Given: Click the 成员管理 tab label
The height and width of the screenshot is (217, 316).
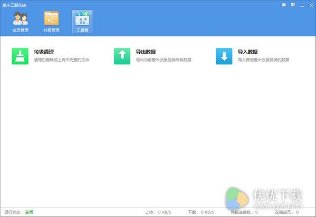Looking at the screenshot, I should click(21, 30).
